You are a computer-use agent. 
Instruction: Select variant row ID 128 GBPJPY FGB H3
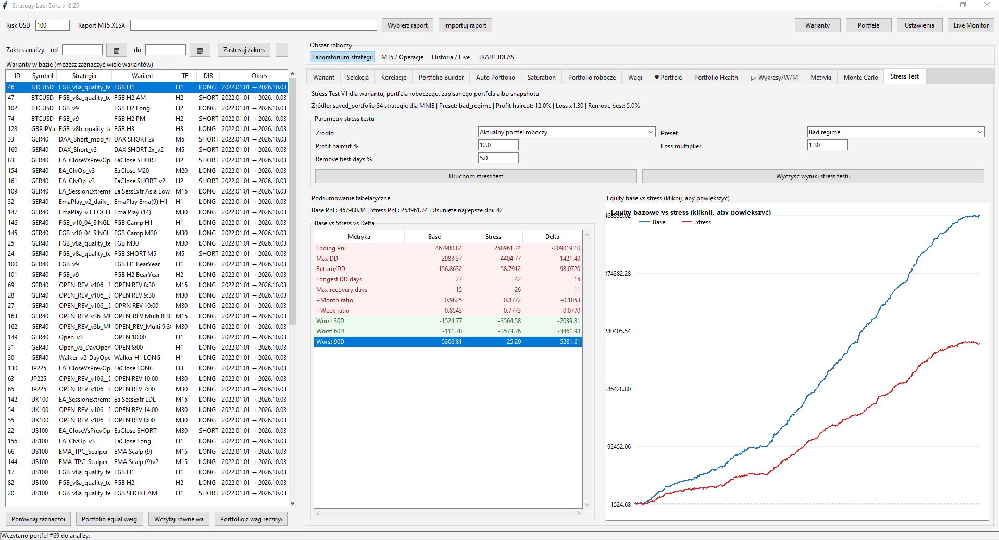tap(146, 129)
